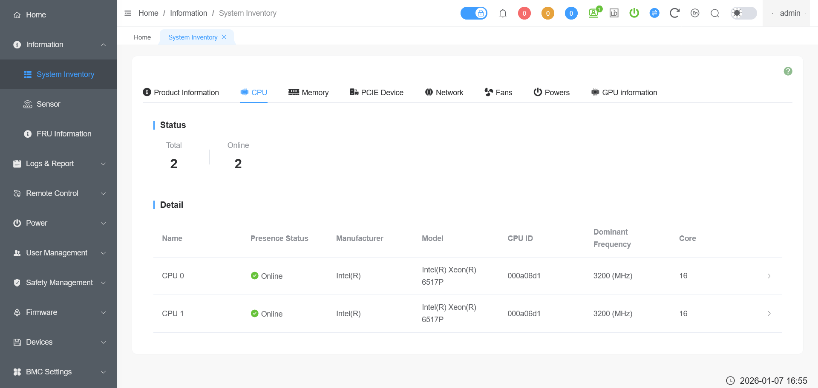Click the red alert counter badge
This screenshot has height=388, width=818.
tap(524, 13)
